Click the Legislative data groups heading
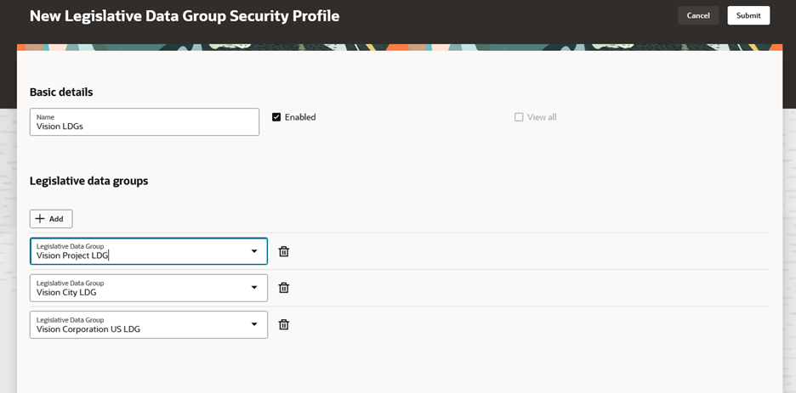Screen dimensions: 796x393 pos(88,181)
